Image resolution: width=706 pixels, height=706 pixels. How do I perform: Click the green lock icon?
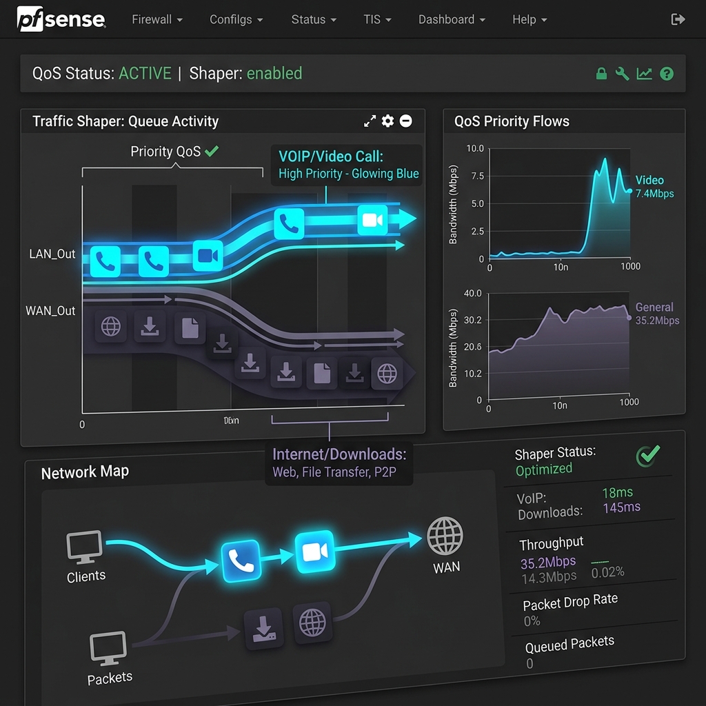click(601, 73)
